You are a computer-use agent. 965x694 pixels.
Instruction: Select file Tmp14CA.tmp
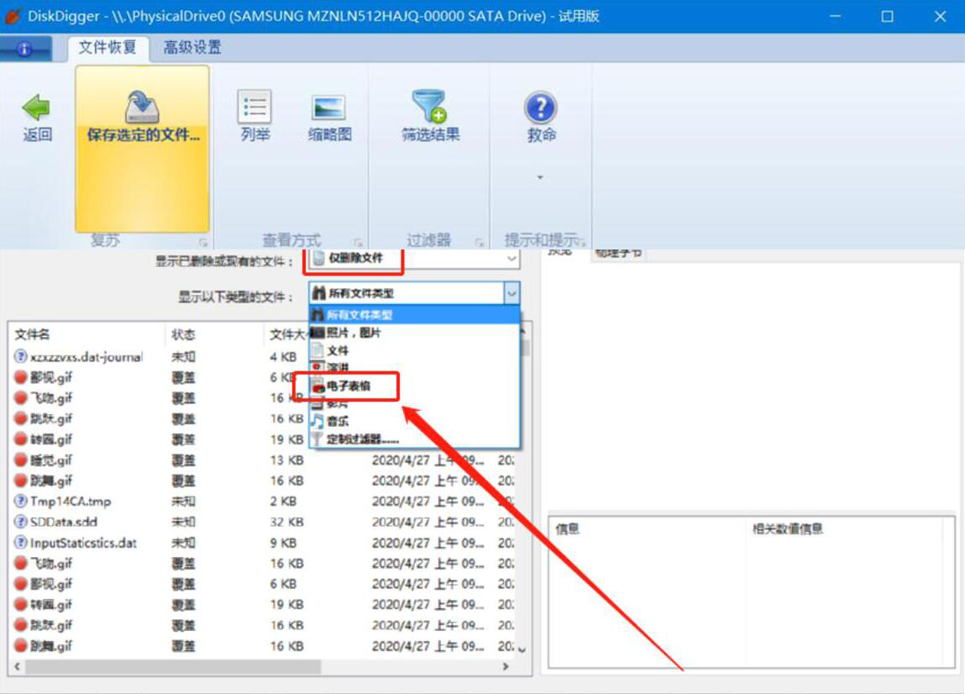click(71, 502)
